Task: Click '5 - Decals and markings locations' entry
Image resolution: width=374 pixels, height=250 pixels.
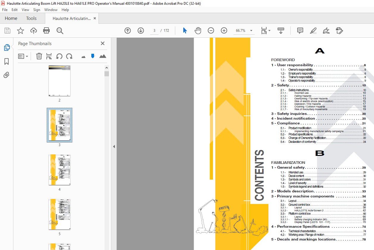Action: 318,239
